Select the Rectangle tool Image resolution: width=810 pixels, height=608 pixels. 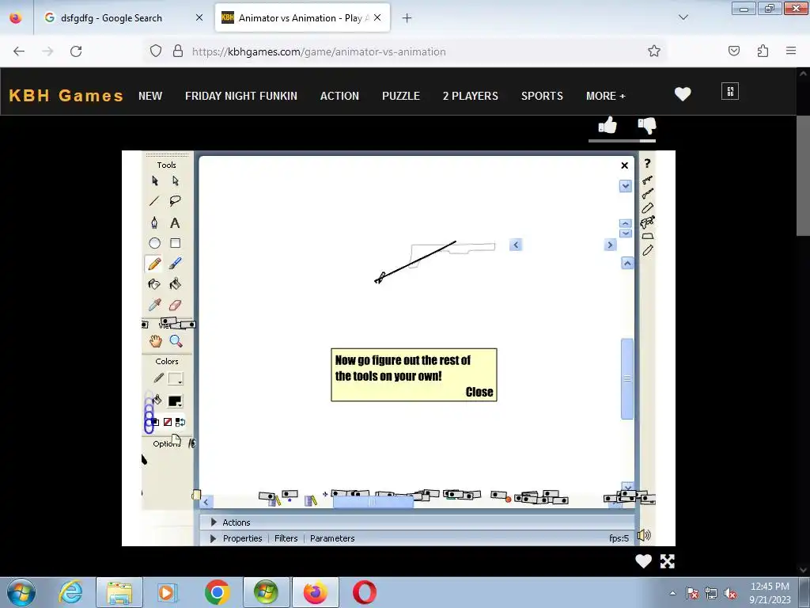click(x=175, y=243)
